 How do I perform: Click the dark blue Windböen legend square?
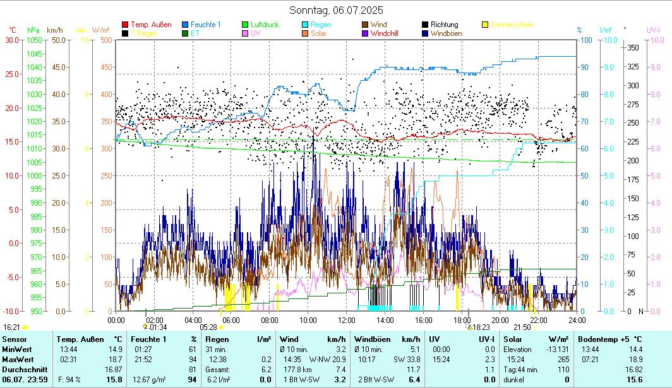click(x=425, y=33)
